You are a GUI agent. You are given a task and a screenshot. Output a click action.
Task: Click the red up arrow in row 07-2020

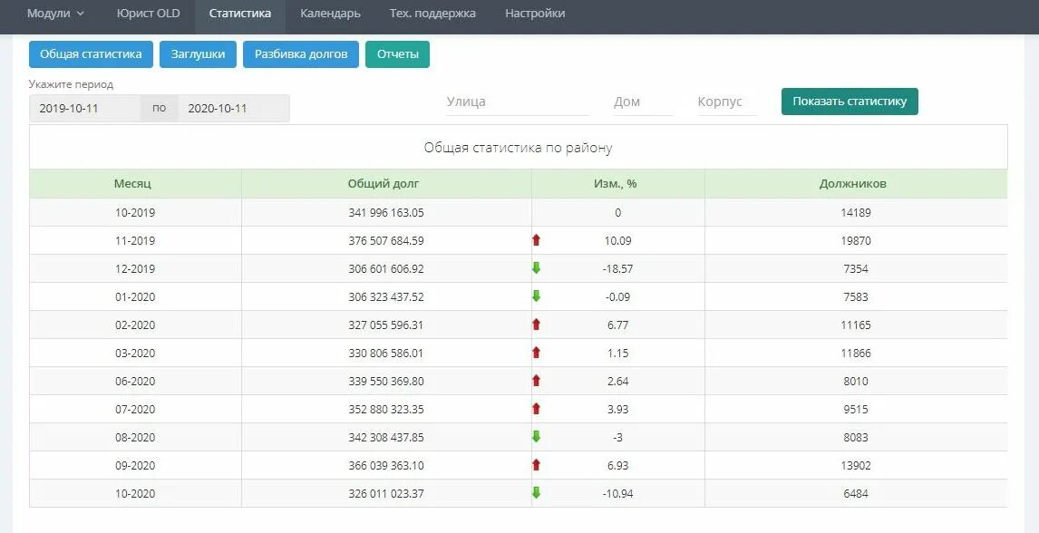click(x=536, y=409)
